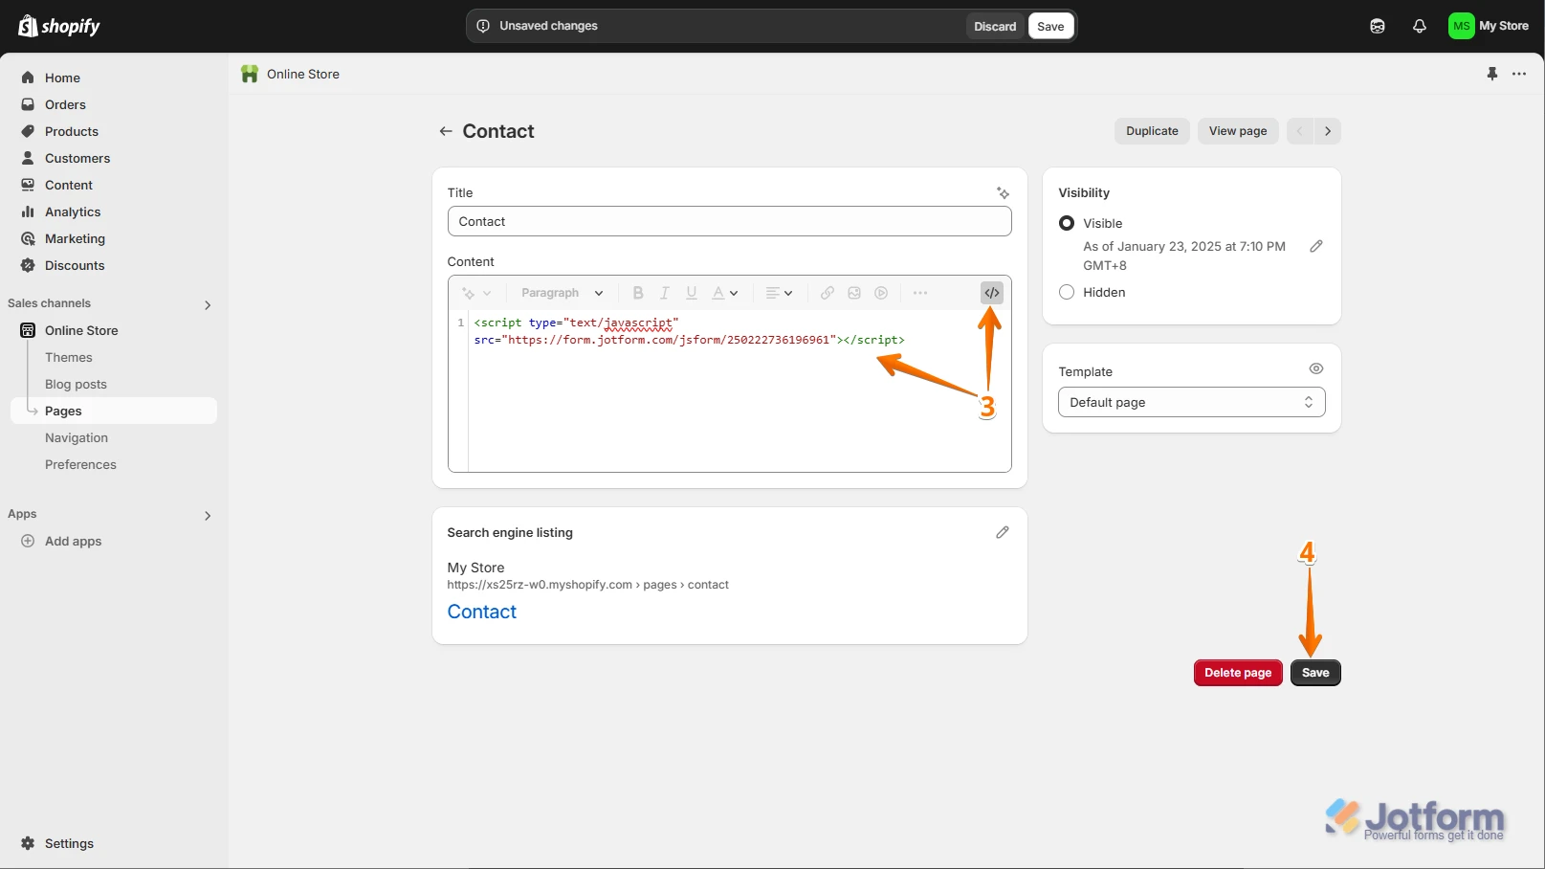Navigate to the Discounts section
This screenshot has height=869, width=1545.
point(75,265)
